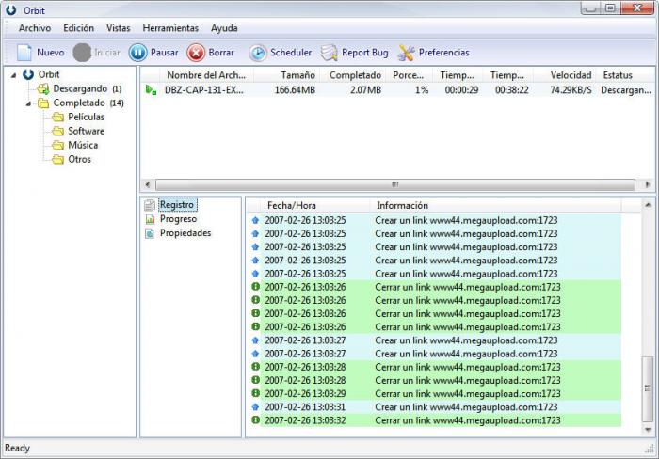659x459 pixels.
Task: Click the download list horizontal scrollbar
Action: click(x=394, y=184)
